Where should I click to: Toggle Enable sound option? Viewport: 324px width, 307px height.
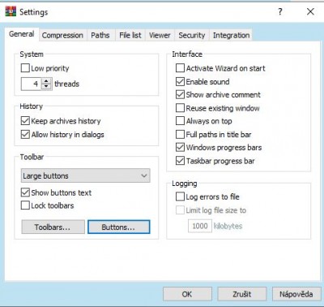[x=180, y=81]
